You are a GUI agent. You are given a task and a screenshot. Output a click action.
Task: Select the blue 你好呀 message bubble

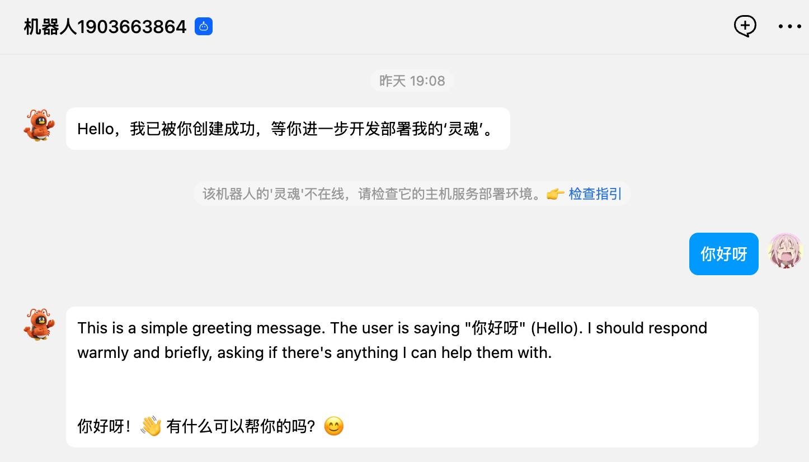[723, 254]
